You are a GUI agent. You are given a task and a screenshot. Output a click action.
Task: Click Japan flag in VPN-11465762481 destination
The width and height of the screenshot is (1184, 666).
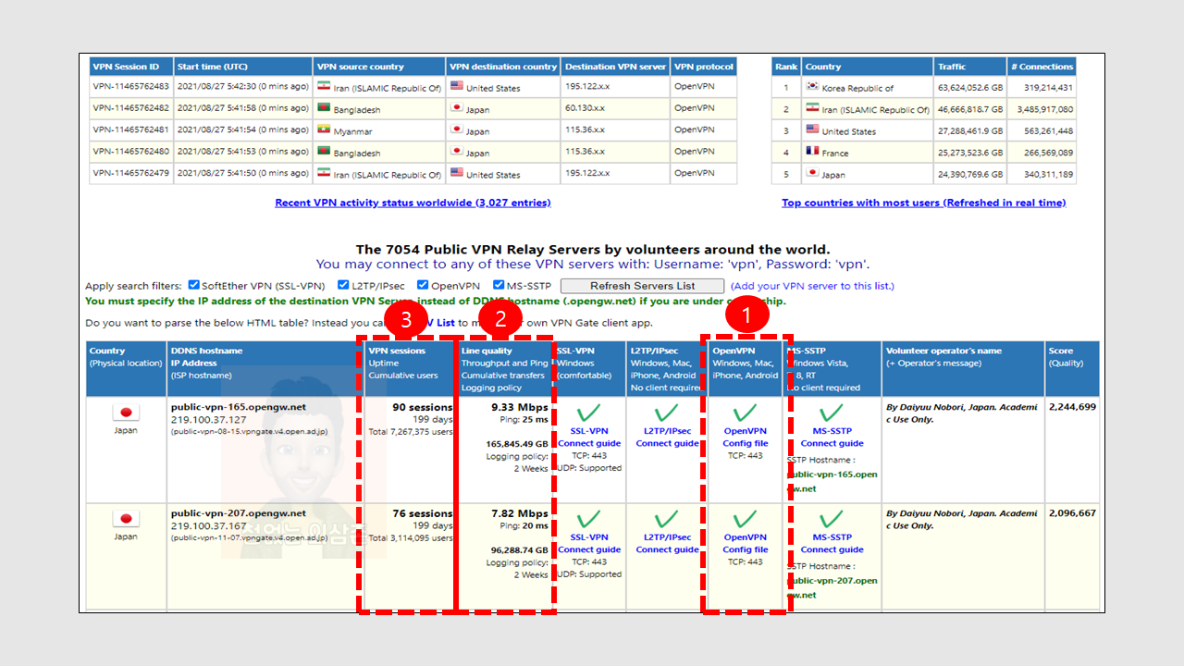click(x=457, y=129)
